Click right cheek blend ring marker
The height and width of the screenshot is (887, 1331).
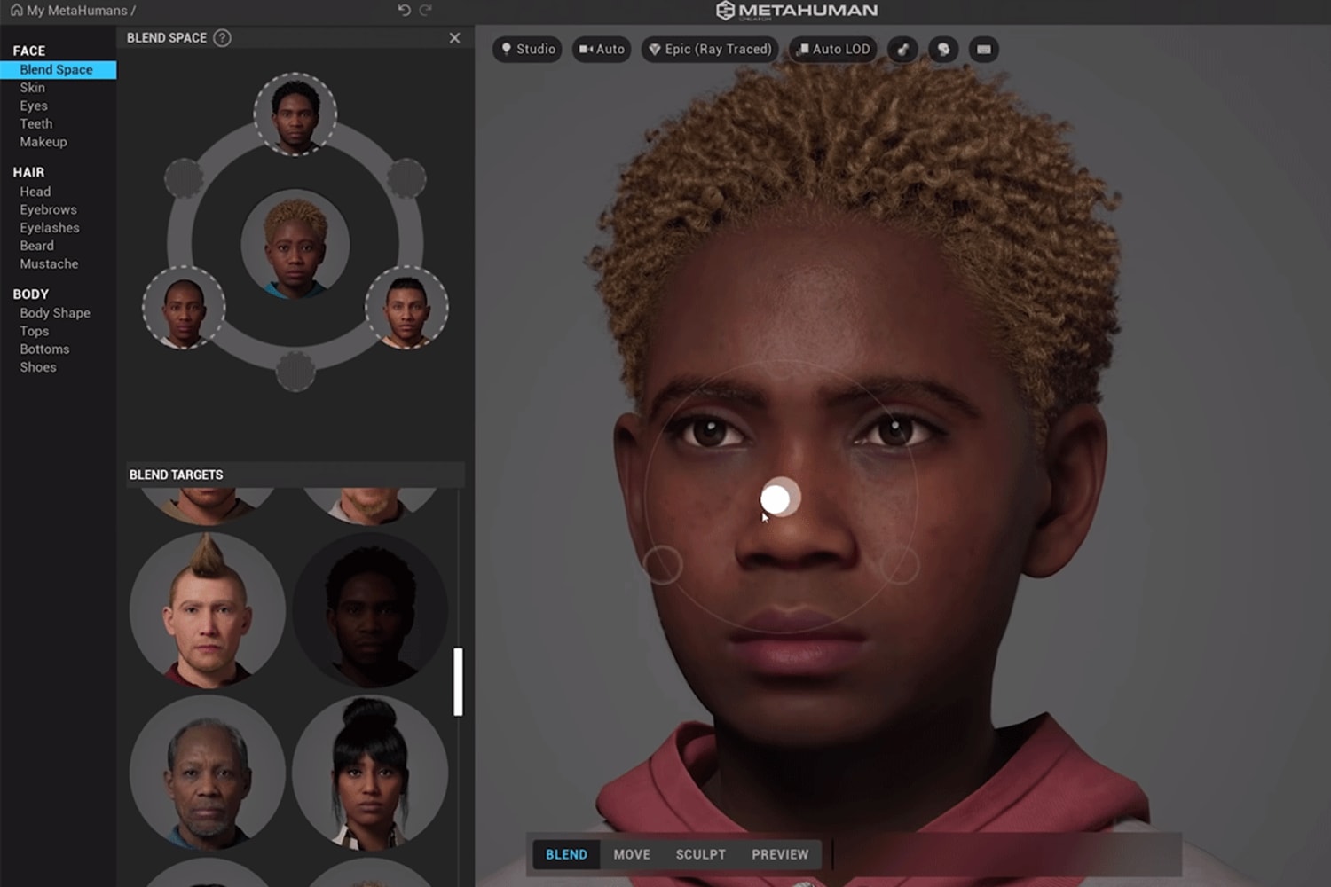tap(900, 564)
